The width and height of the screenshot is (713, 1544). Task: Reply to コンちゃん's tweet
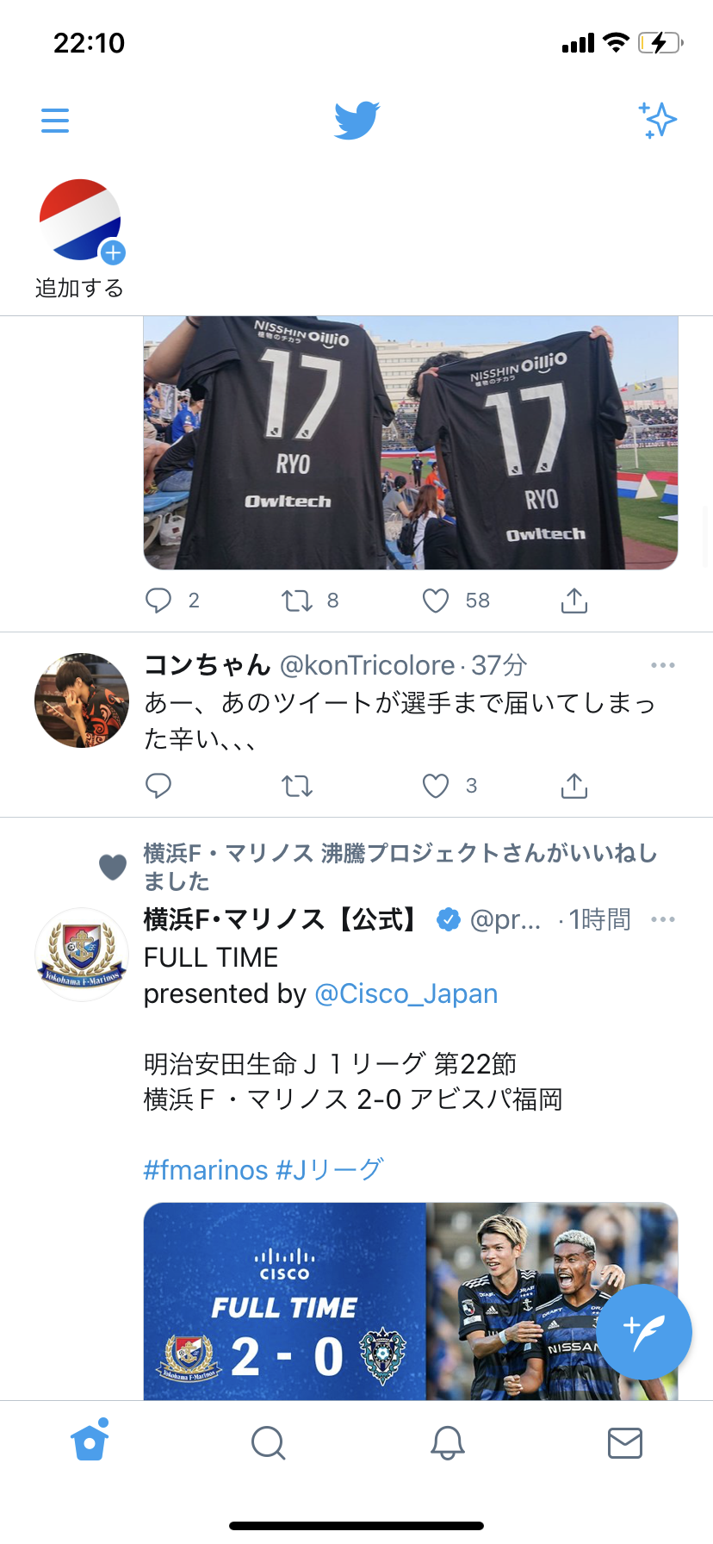tap(158, 786)
